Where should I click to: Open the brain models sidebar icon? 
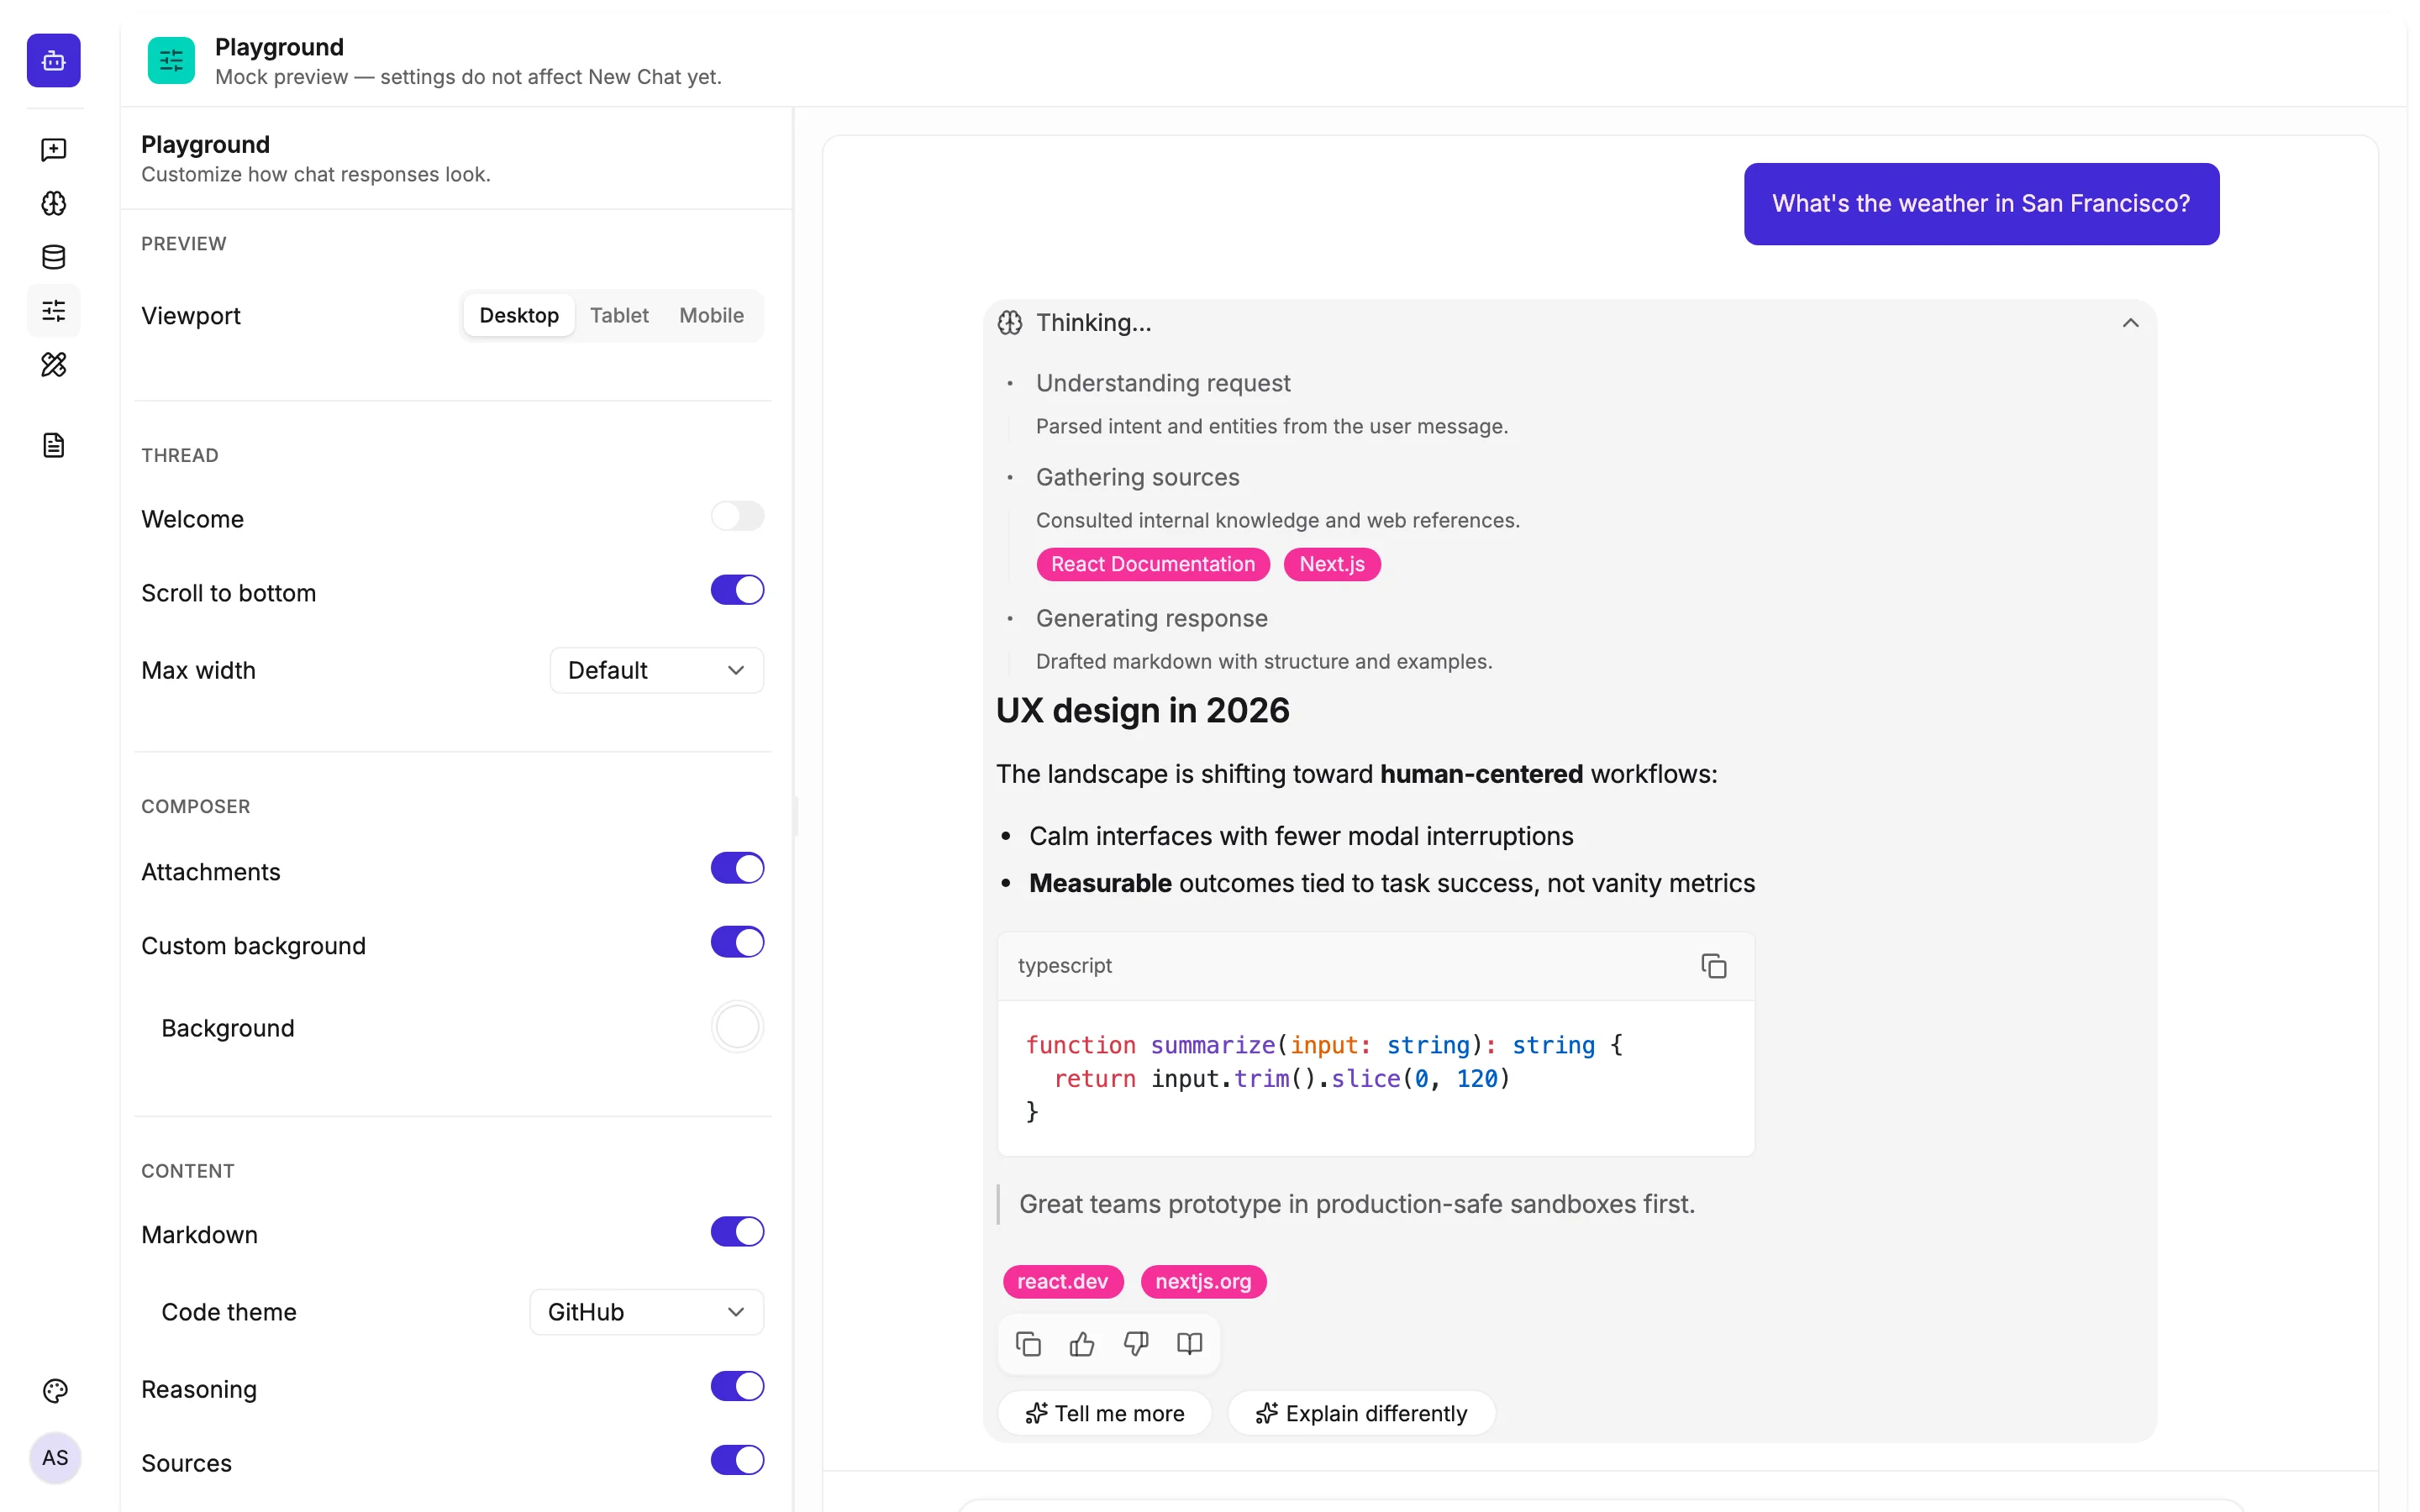[54, 203]
